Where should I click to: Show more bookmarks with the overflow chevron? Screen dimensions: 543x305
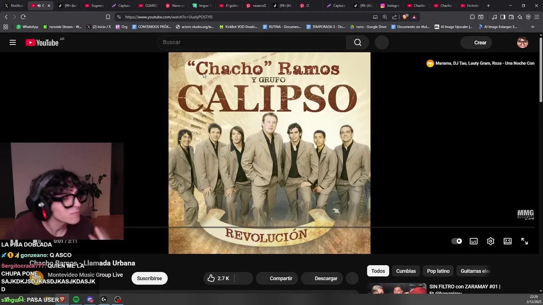pyautogui.click(x=533, y=27)
